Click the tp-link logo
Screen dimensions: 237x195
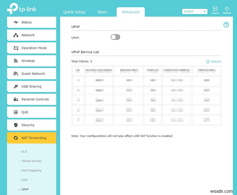pyautogui.click(x=22, y=8)
